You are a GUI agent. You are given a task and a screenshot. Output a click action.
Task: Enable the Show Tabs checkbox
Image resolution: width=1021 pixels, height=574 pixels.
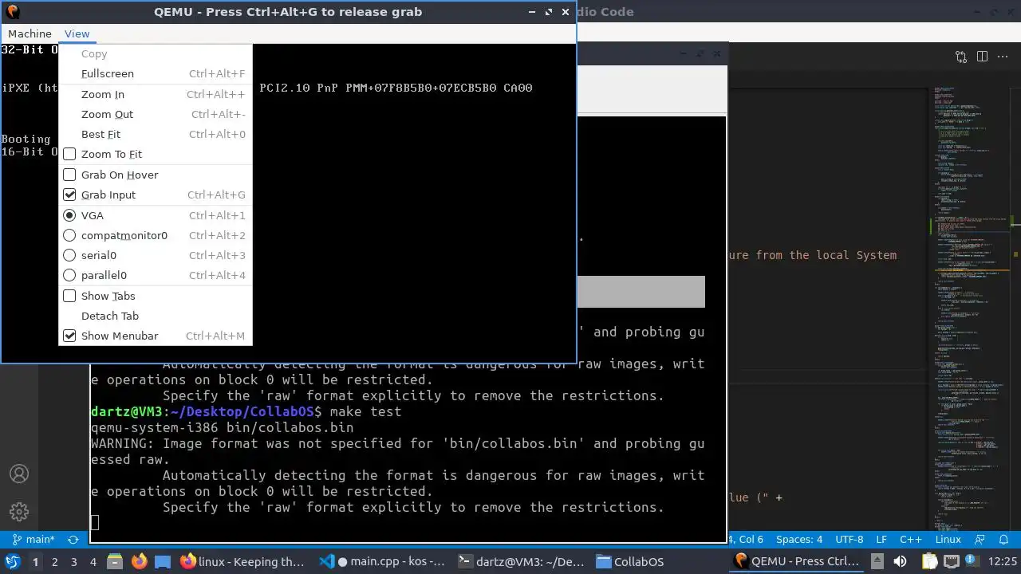click(x=69, y=296)
